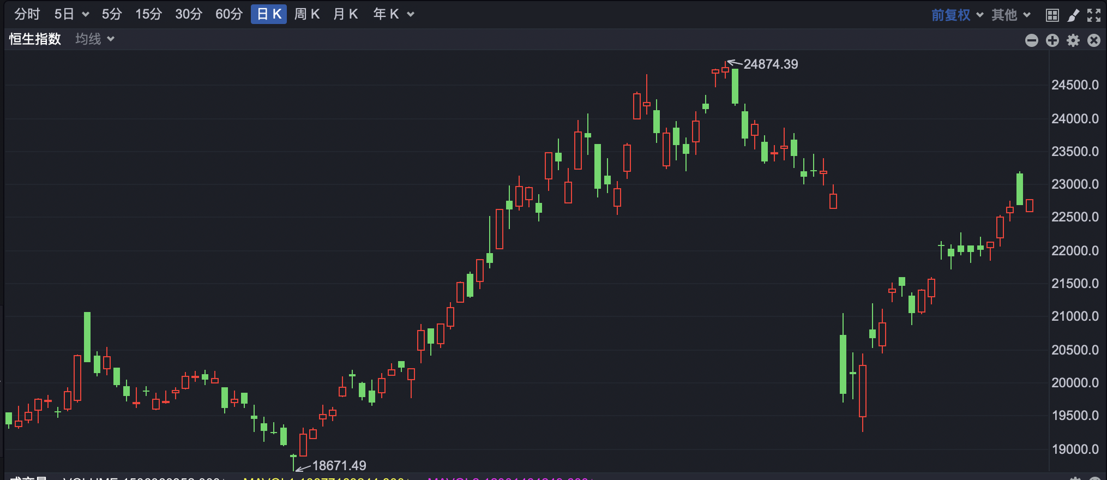
Task: Switch to the 周K tab
Action: [x=306, y=14]
